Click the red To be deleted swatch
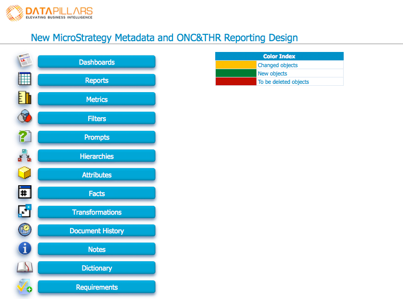The height and width of the screenshot is (299, 403). coord(236,81)
